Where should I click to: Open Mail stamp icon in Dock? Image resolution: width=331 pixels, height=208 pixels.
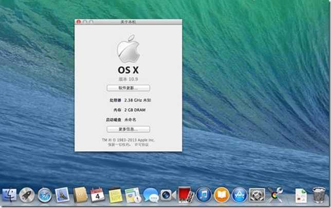62,195
